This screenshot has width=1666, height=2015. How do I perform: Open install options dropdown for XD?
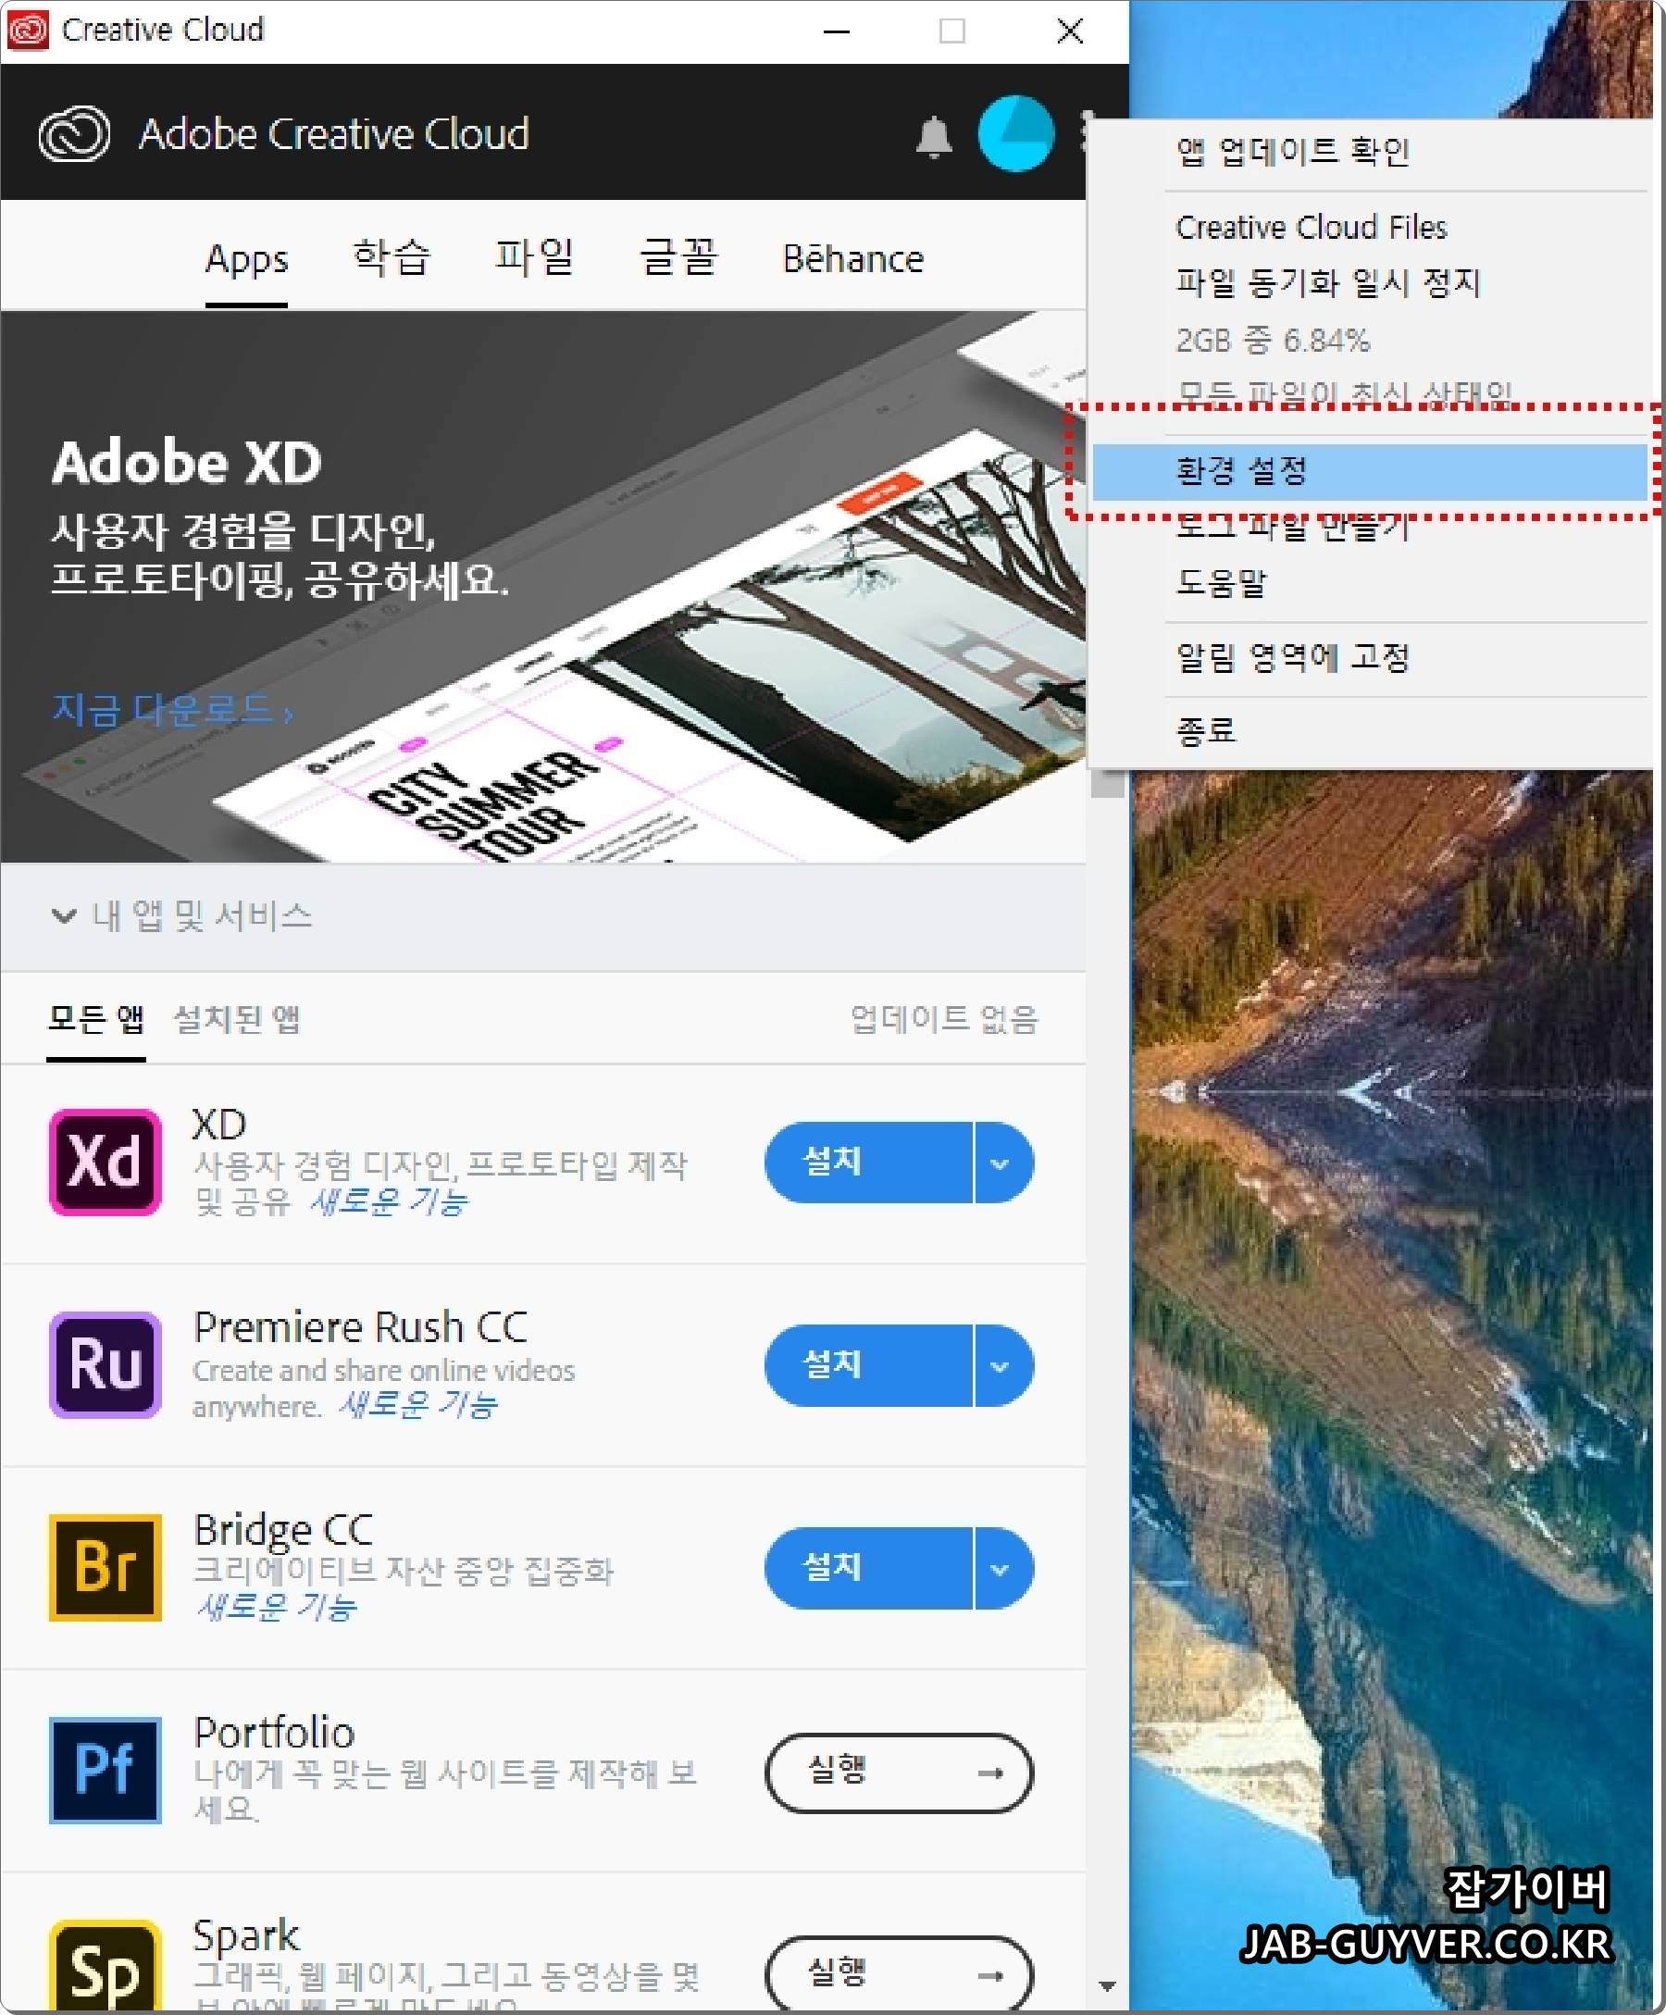(x=1003, y=1162)
